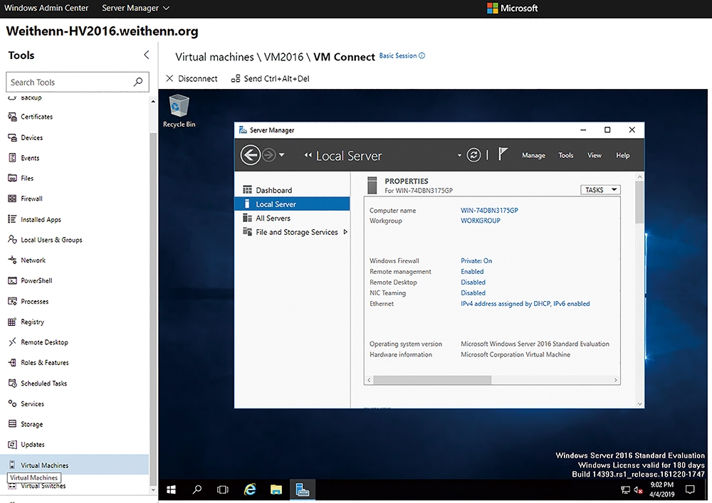Open the Events tool icon
The width and height of the screenshot is (712, 503).
[12, 158]
